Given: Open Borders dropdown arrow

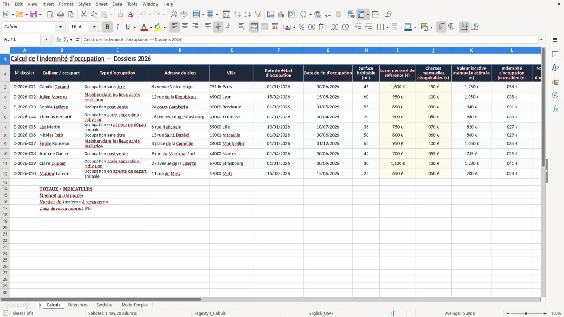Looking at the screenshot, I should (x=387, y=27).
